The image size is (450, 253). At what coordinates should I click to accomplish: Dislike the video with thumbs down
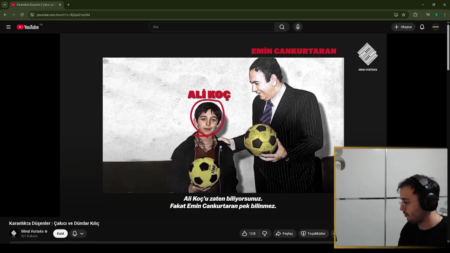[x=265, y=234]
